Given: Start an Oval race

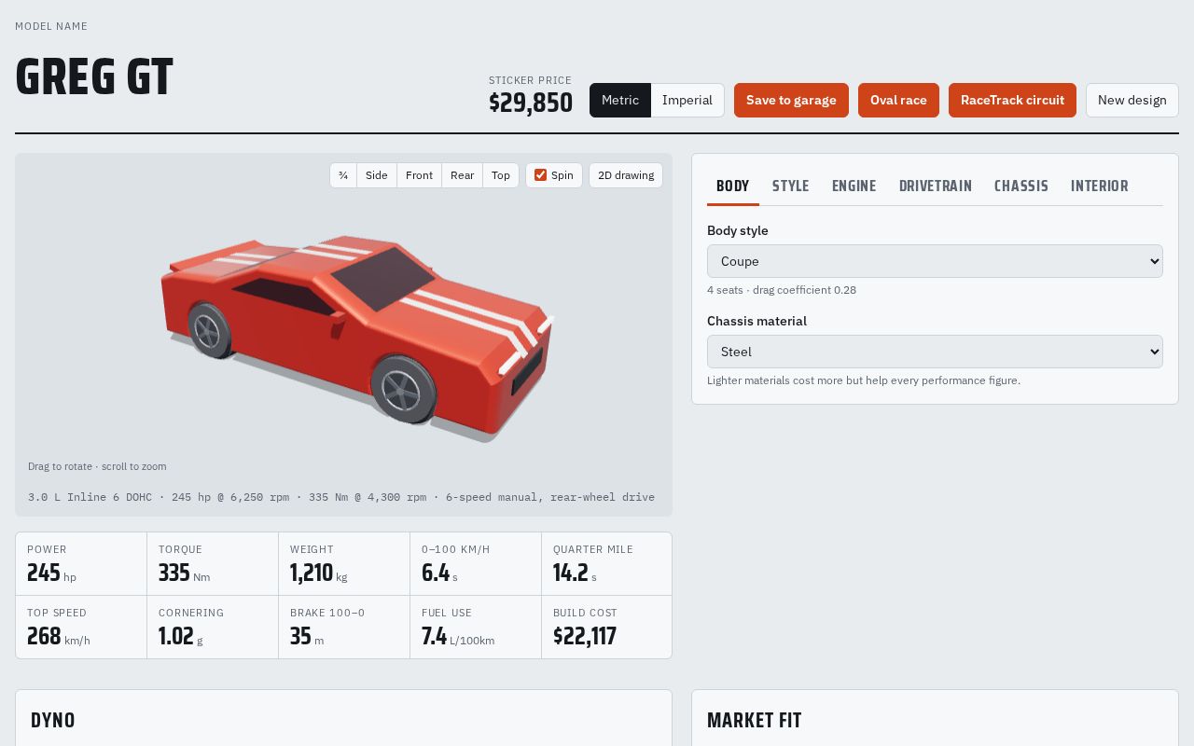Looking at the screenshot, I should tap(898, 101).
